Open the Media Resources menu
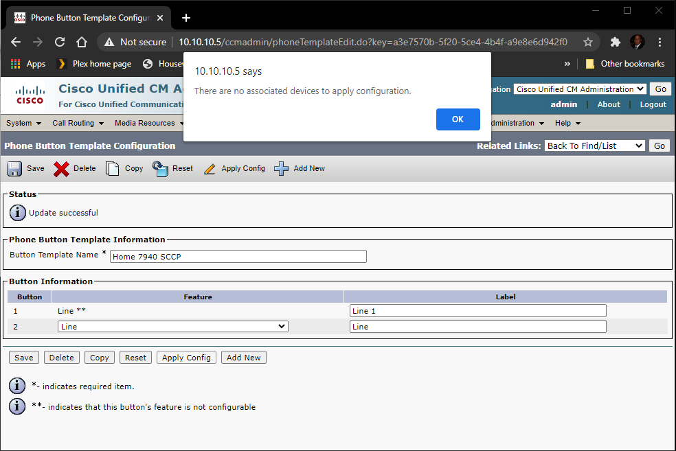The height and width of the screenshot is (451, 676). (x=149, y=123)
